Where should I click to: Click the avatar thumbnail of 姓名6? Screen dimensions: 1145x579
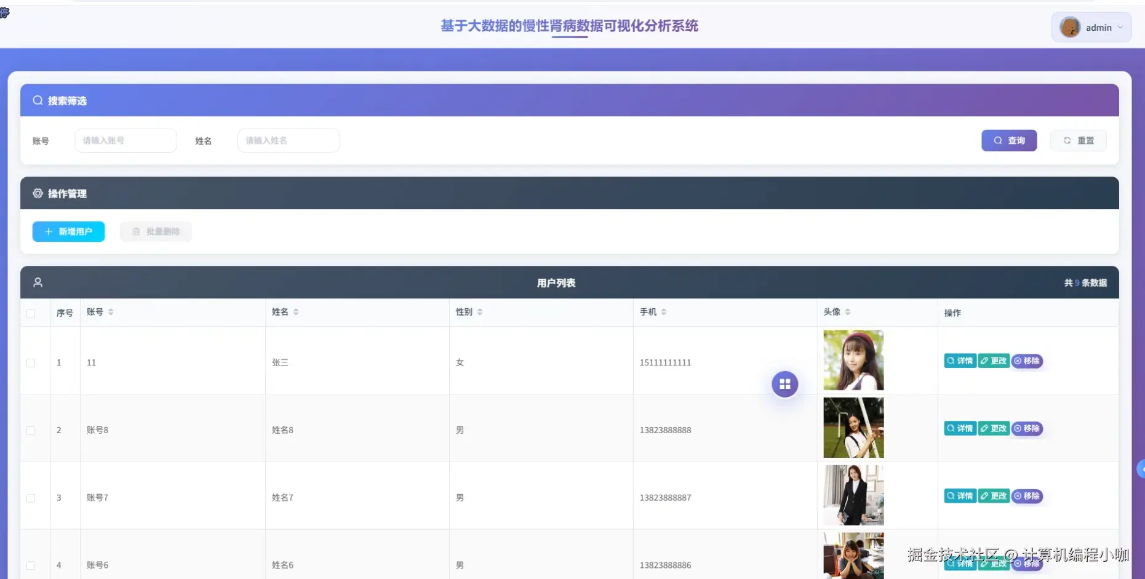[853, 556]
